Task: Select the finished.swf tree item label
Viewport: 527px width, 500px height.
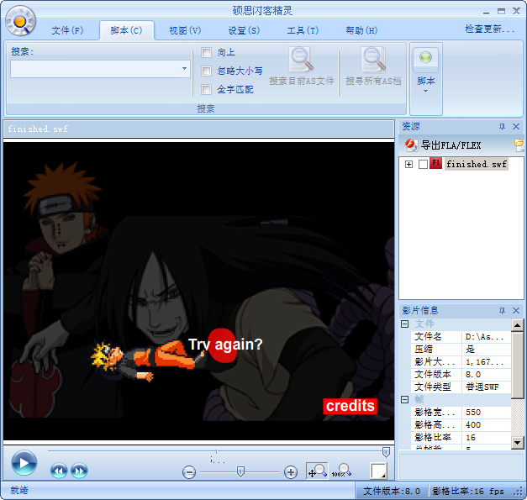Action: pos(477,164)
